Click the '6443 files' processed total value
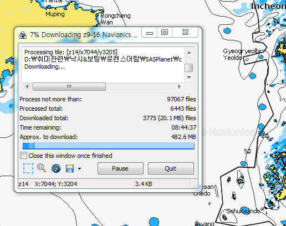The width and height of the screenshot is (286, 226). [x=183, y=109]
